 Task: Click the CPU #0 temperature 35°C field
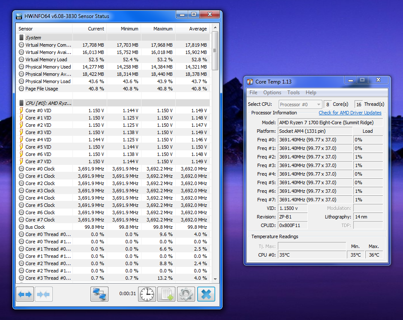coord(312,255)
